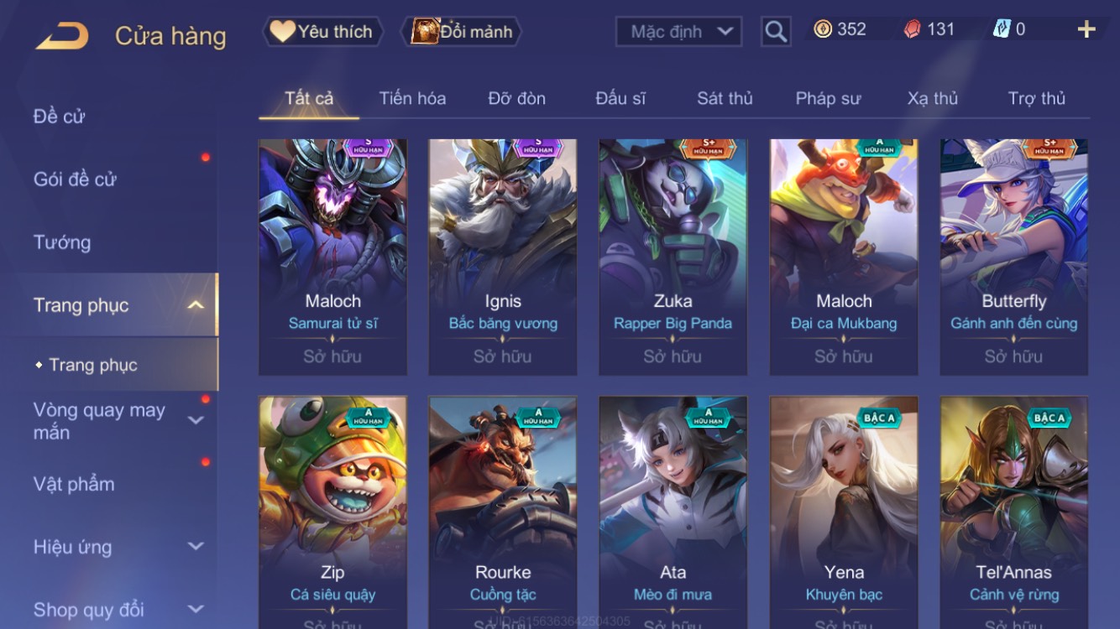Click the blue voucher ticket icon
Screen dimensions: 1120x629
click(x=1002, y=29)
